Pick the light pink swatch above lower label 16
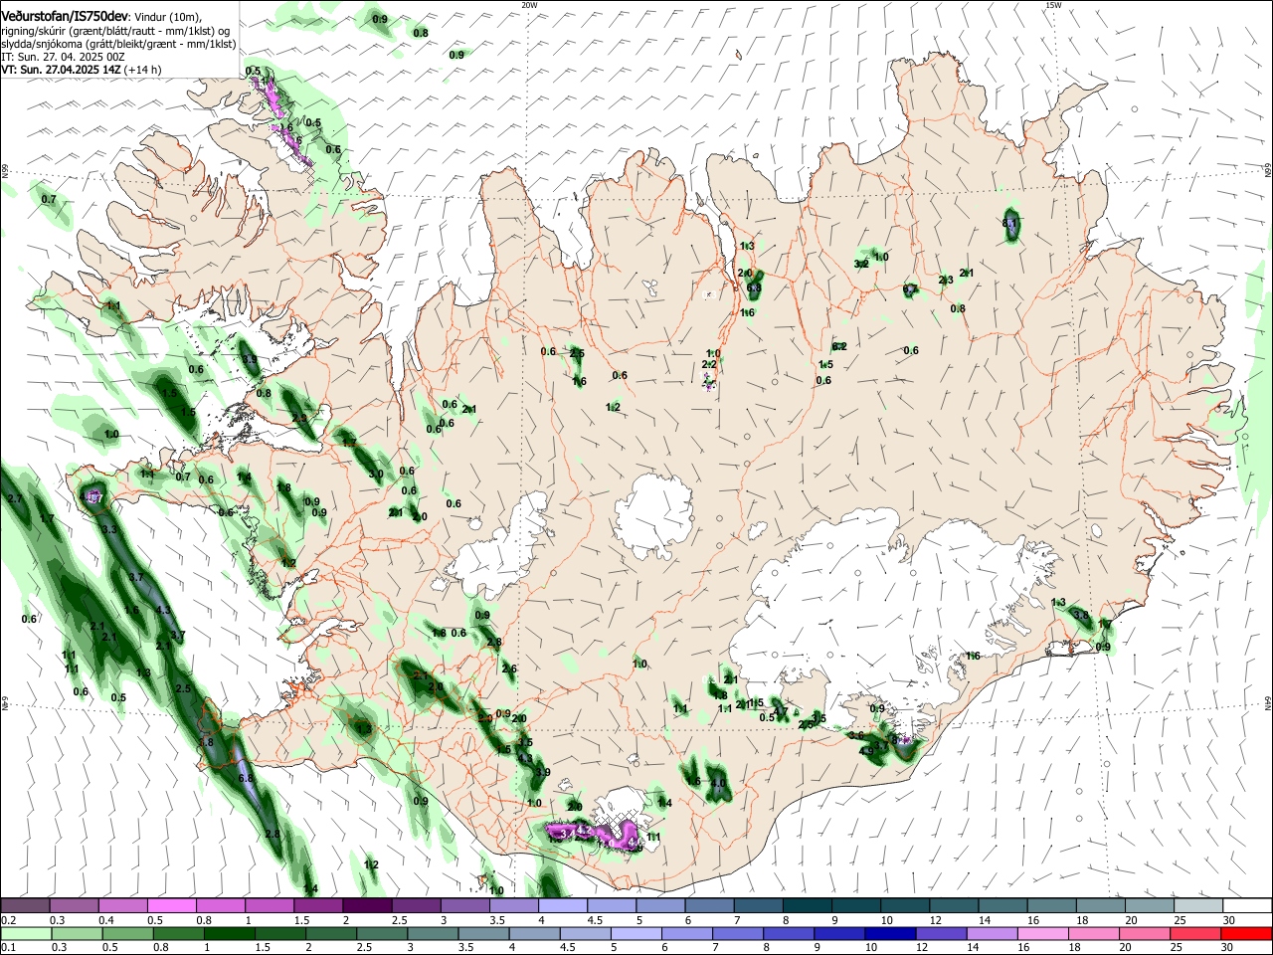The image size is (1273, 955). point(1042,934)
